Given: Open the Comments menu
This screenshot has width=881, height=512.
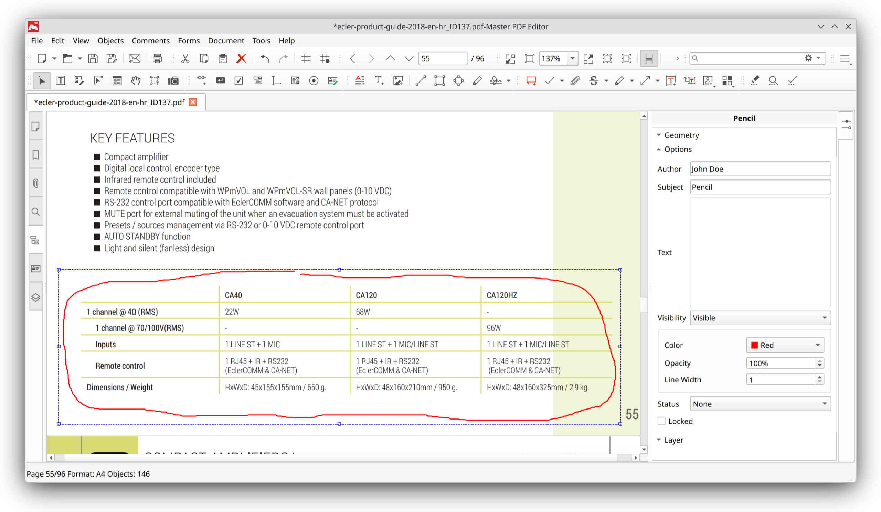Looking at the screenshot, I should tap(151, 41).
